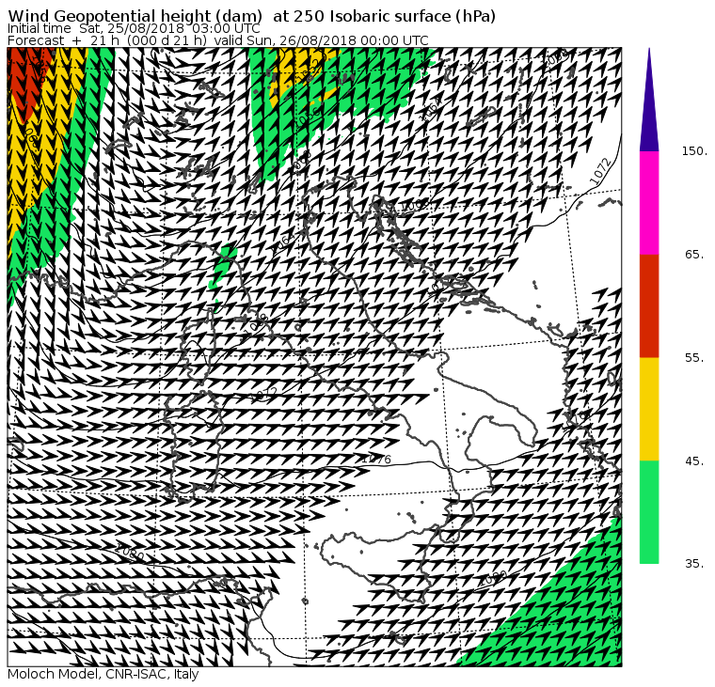
Task: Select the 'Initial time Sat, 25/08/2018' line
Action: [134, 29]
